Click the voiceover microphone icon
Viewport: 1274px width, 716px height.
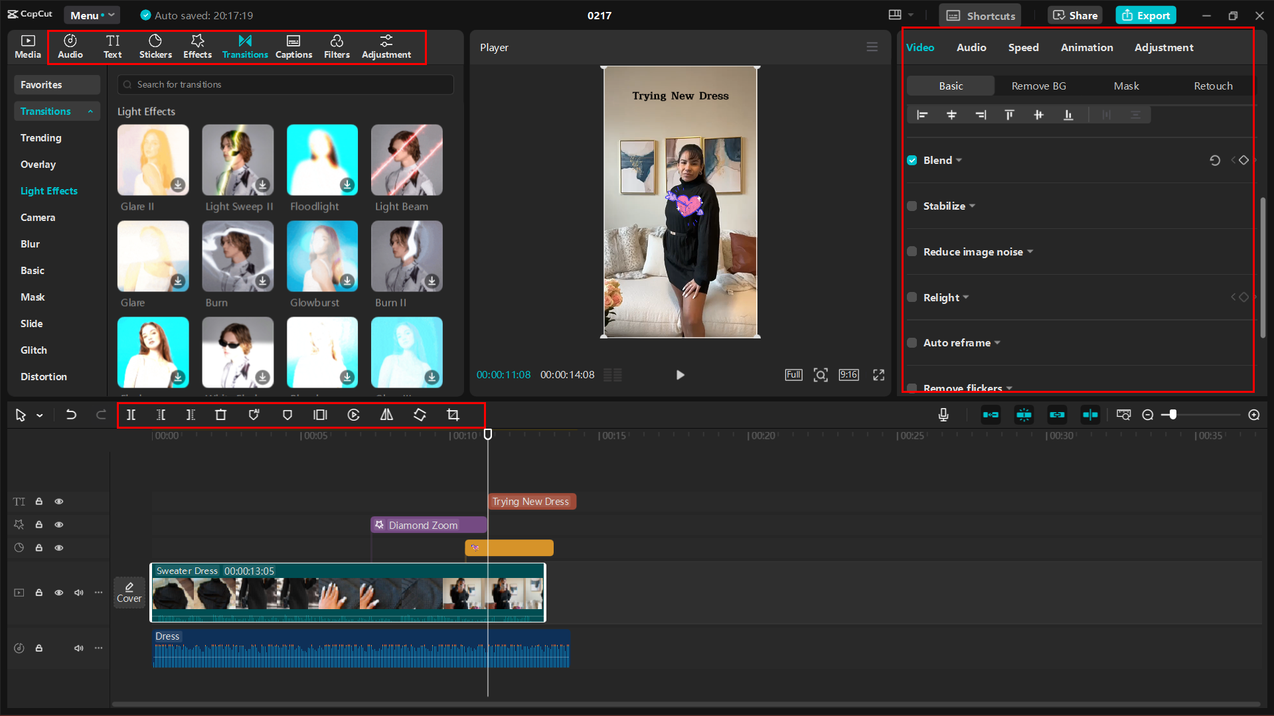tap(943, 415)
